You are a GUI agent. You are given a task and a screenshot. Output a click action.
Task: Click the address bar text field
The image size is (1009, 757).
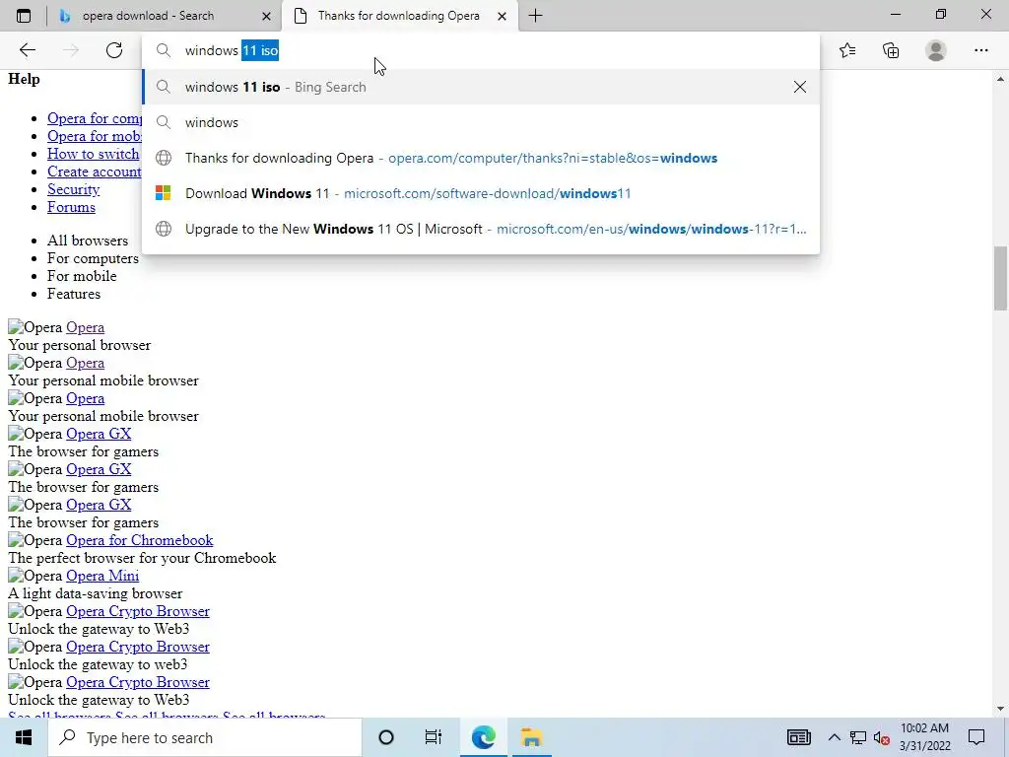click(480, 50)
